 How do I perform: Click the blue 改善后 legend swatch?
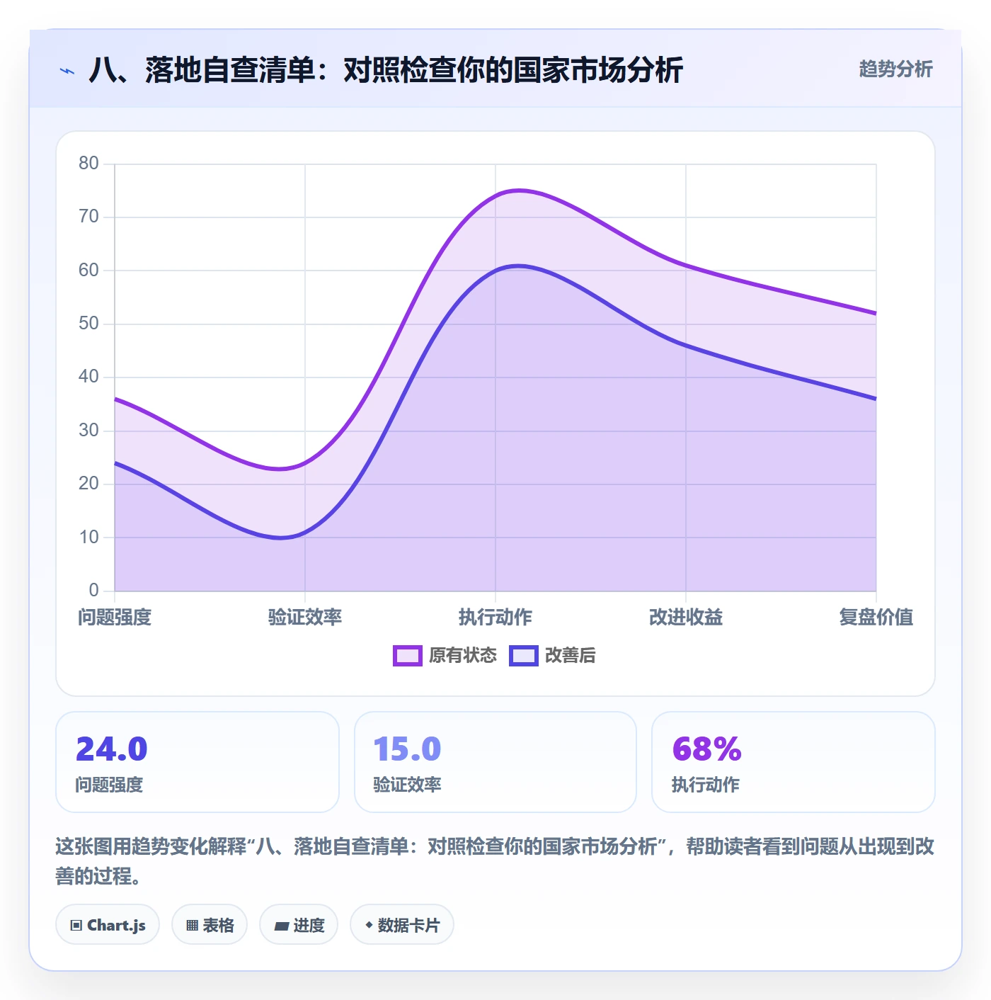pos(524,656)
